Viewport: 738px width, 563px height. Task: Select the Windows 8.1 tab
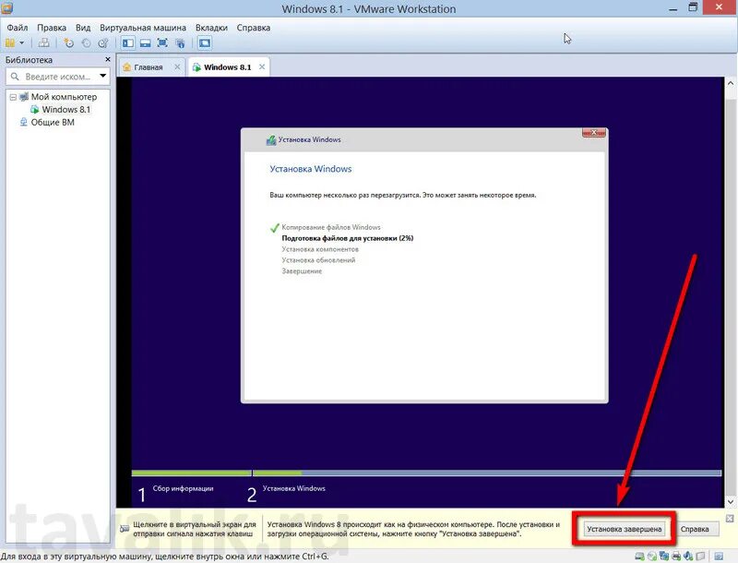tap(227, 67)
